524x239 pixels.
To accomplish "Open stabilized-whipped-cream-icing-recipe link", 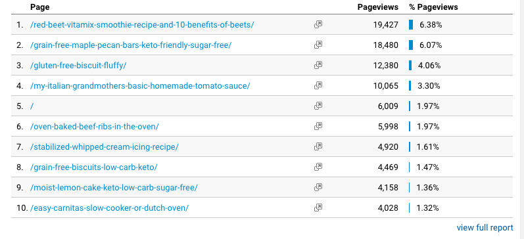I will point(105,147).
